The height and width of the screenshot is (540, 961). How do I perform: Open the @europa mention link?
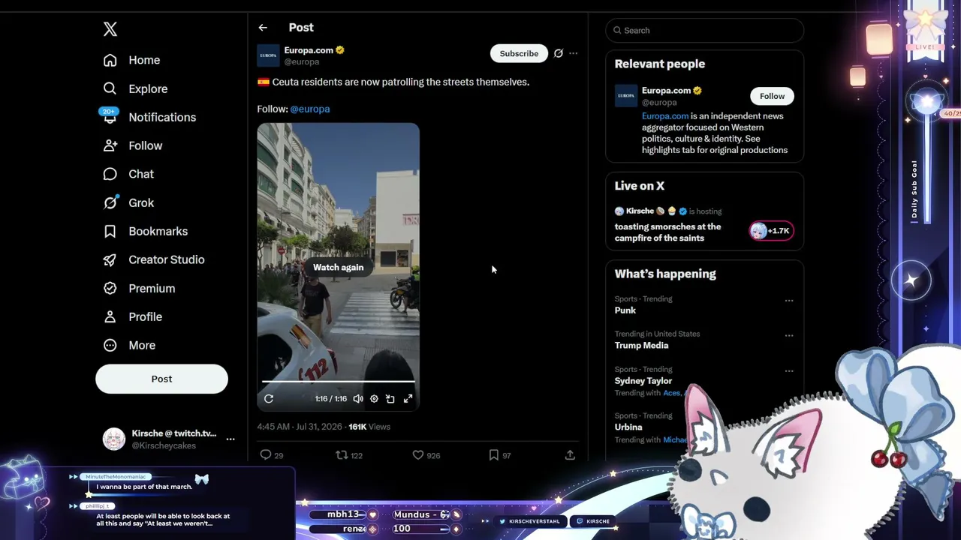310,109
